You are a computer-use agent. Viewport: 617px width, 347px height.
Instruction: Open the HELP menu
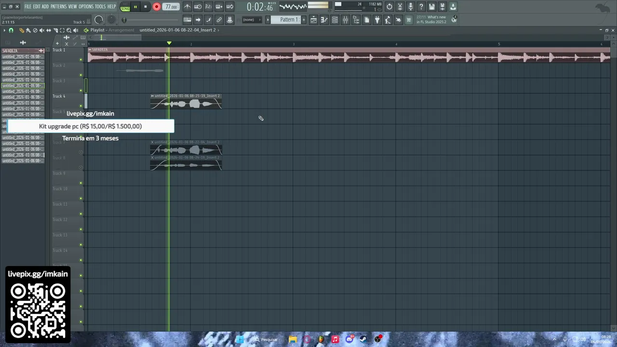point(111,7)
